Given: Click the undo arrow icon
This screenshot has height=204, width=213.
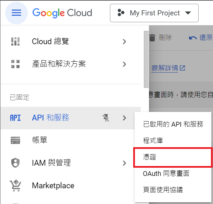Looking at the screenshot, I should point(193,38).
